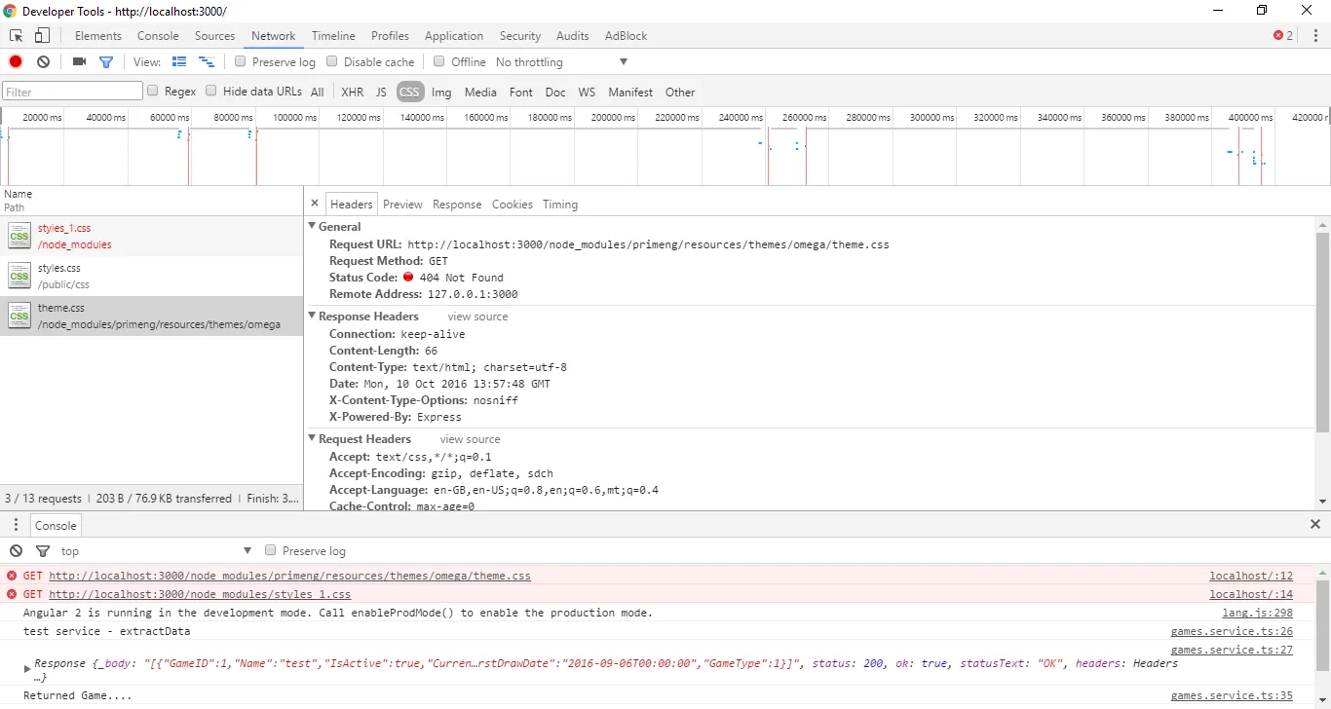Clear the network log

(x=43, y=61)
